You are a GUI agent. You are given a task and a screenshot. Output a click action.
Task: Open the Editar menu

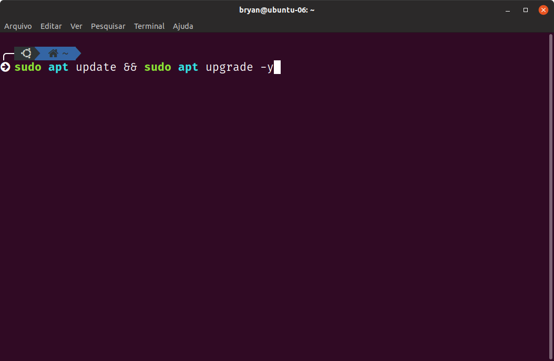click(51, 26)
